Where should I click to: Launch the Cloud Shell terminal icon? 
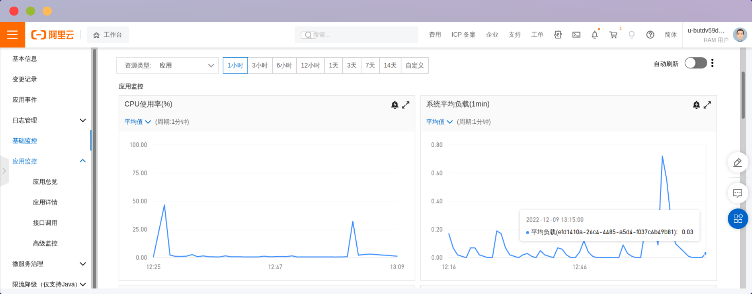pos(576,35)
